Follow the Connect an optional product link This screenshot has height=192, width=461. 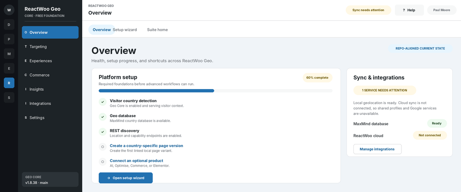pyautogui.click(x=136, y=161)
